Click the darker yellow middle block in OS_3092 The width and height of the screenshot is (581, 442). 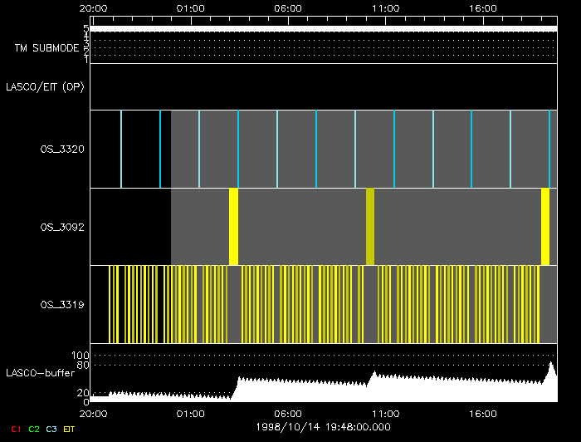tap(370, 227)
